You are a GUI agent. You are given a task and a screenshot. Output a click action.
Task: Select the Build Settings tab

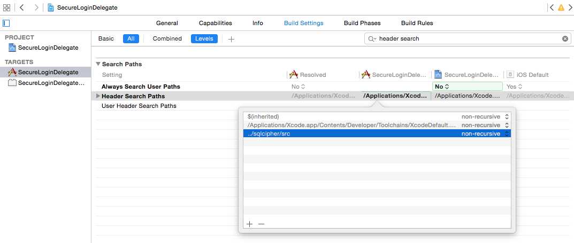303,23
